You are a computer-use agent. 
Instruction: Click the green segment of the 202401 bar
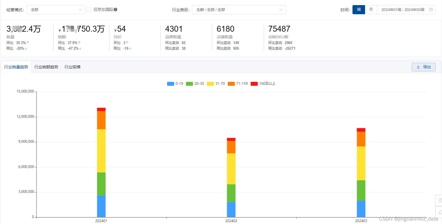[101, 184]
